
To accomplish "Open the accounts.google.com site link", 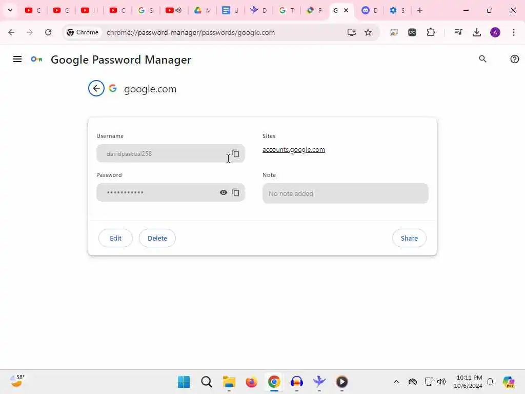I will tap(294, 150).
